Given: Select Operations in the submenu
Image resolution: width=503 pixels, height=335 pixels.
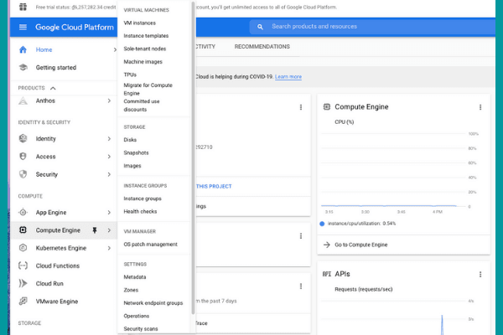Looking at the screenshot, I should [x=137, y=316].
